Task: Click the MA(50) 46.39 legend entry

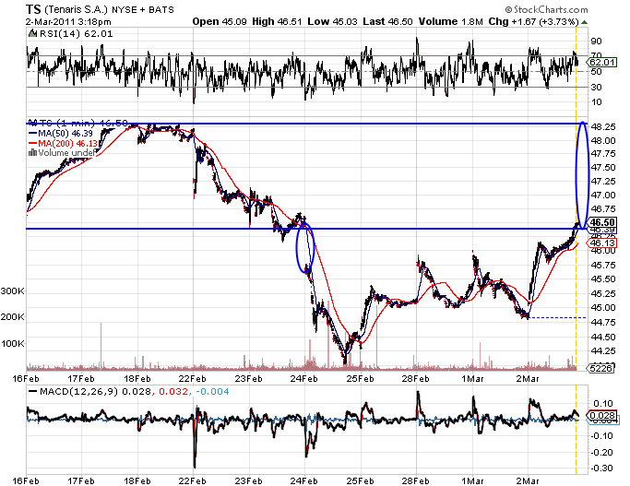Action: (x=65, y=134)
